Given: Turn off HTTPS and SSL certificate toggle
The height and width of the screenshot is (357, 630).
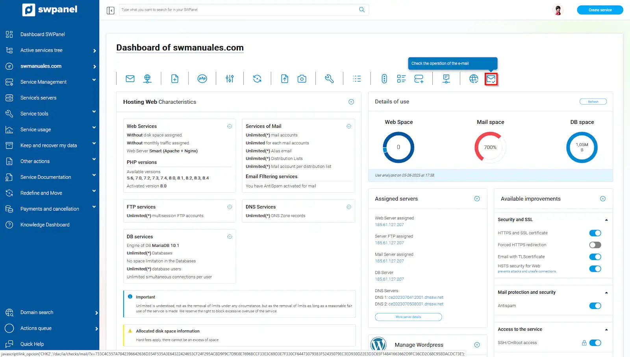Looking at the screenshot, I should tap(595, 233).
